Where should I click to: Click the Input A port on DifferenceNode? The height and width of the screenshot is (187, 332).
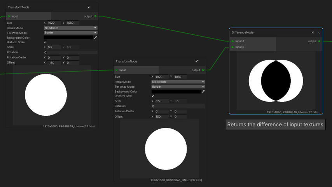click(233, 41)
